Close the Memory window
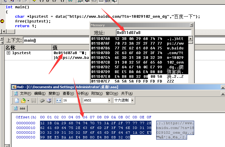This screenshot has width=225, height=147. tap(192, 25)
